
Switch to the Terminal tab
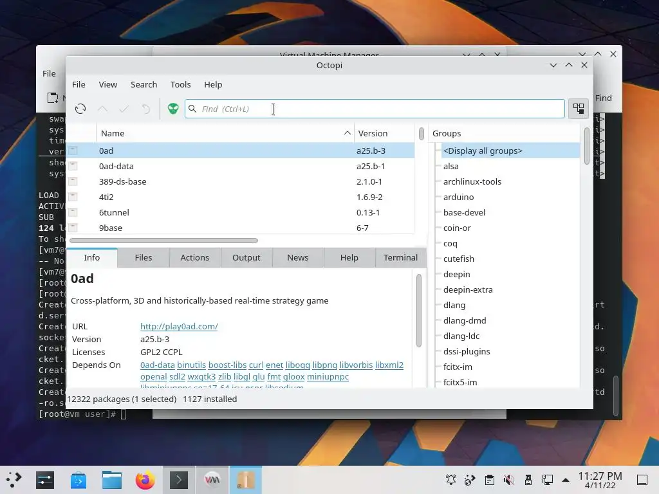tap(400, 257)
